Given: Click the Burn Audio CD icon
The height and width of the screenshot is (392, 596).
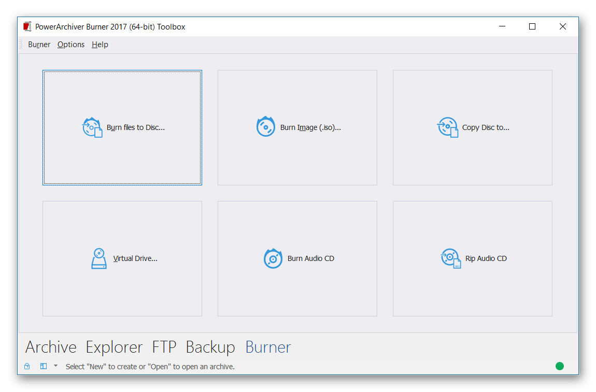Looking at the screenshot, I should (x=273, y=258).
